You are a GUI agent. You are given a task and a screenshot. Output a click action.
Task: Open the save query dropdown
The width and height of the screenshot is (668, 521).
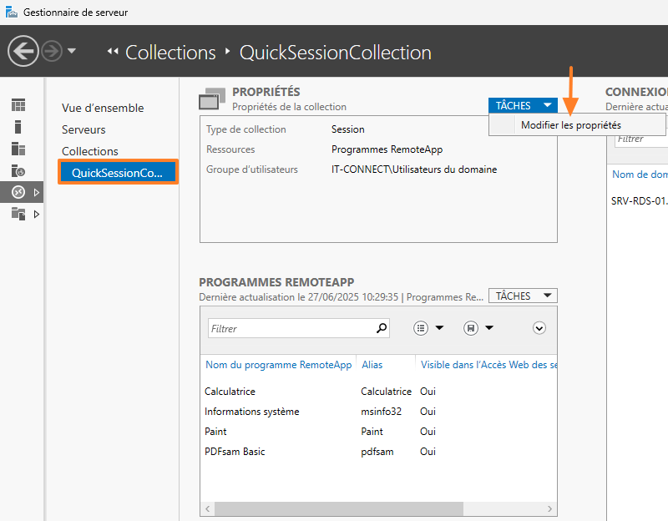478,328
